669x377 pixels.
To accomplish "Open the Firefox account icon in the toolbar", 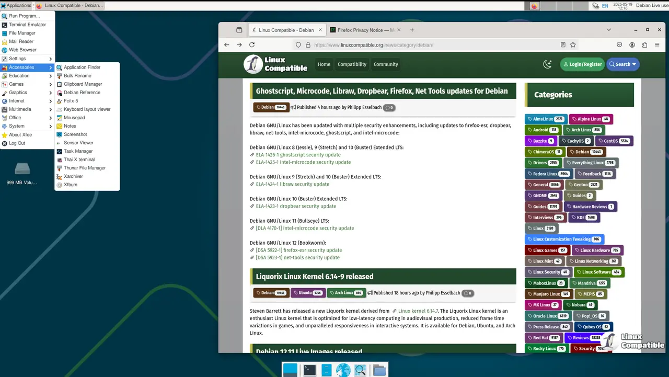I will 632,44.
